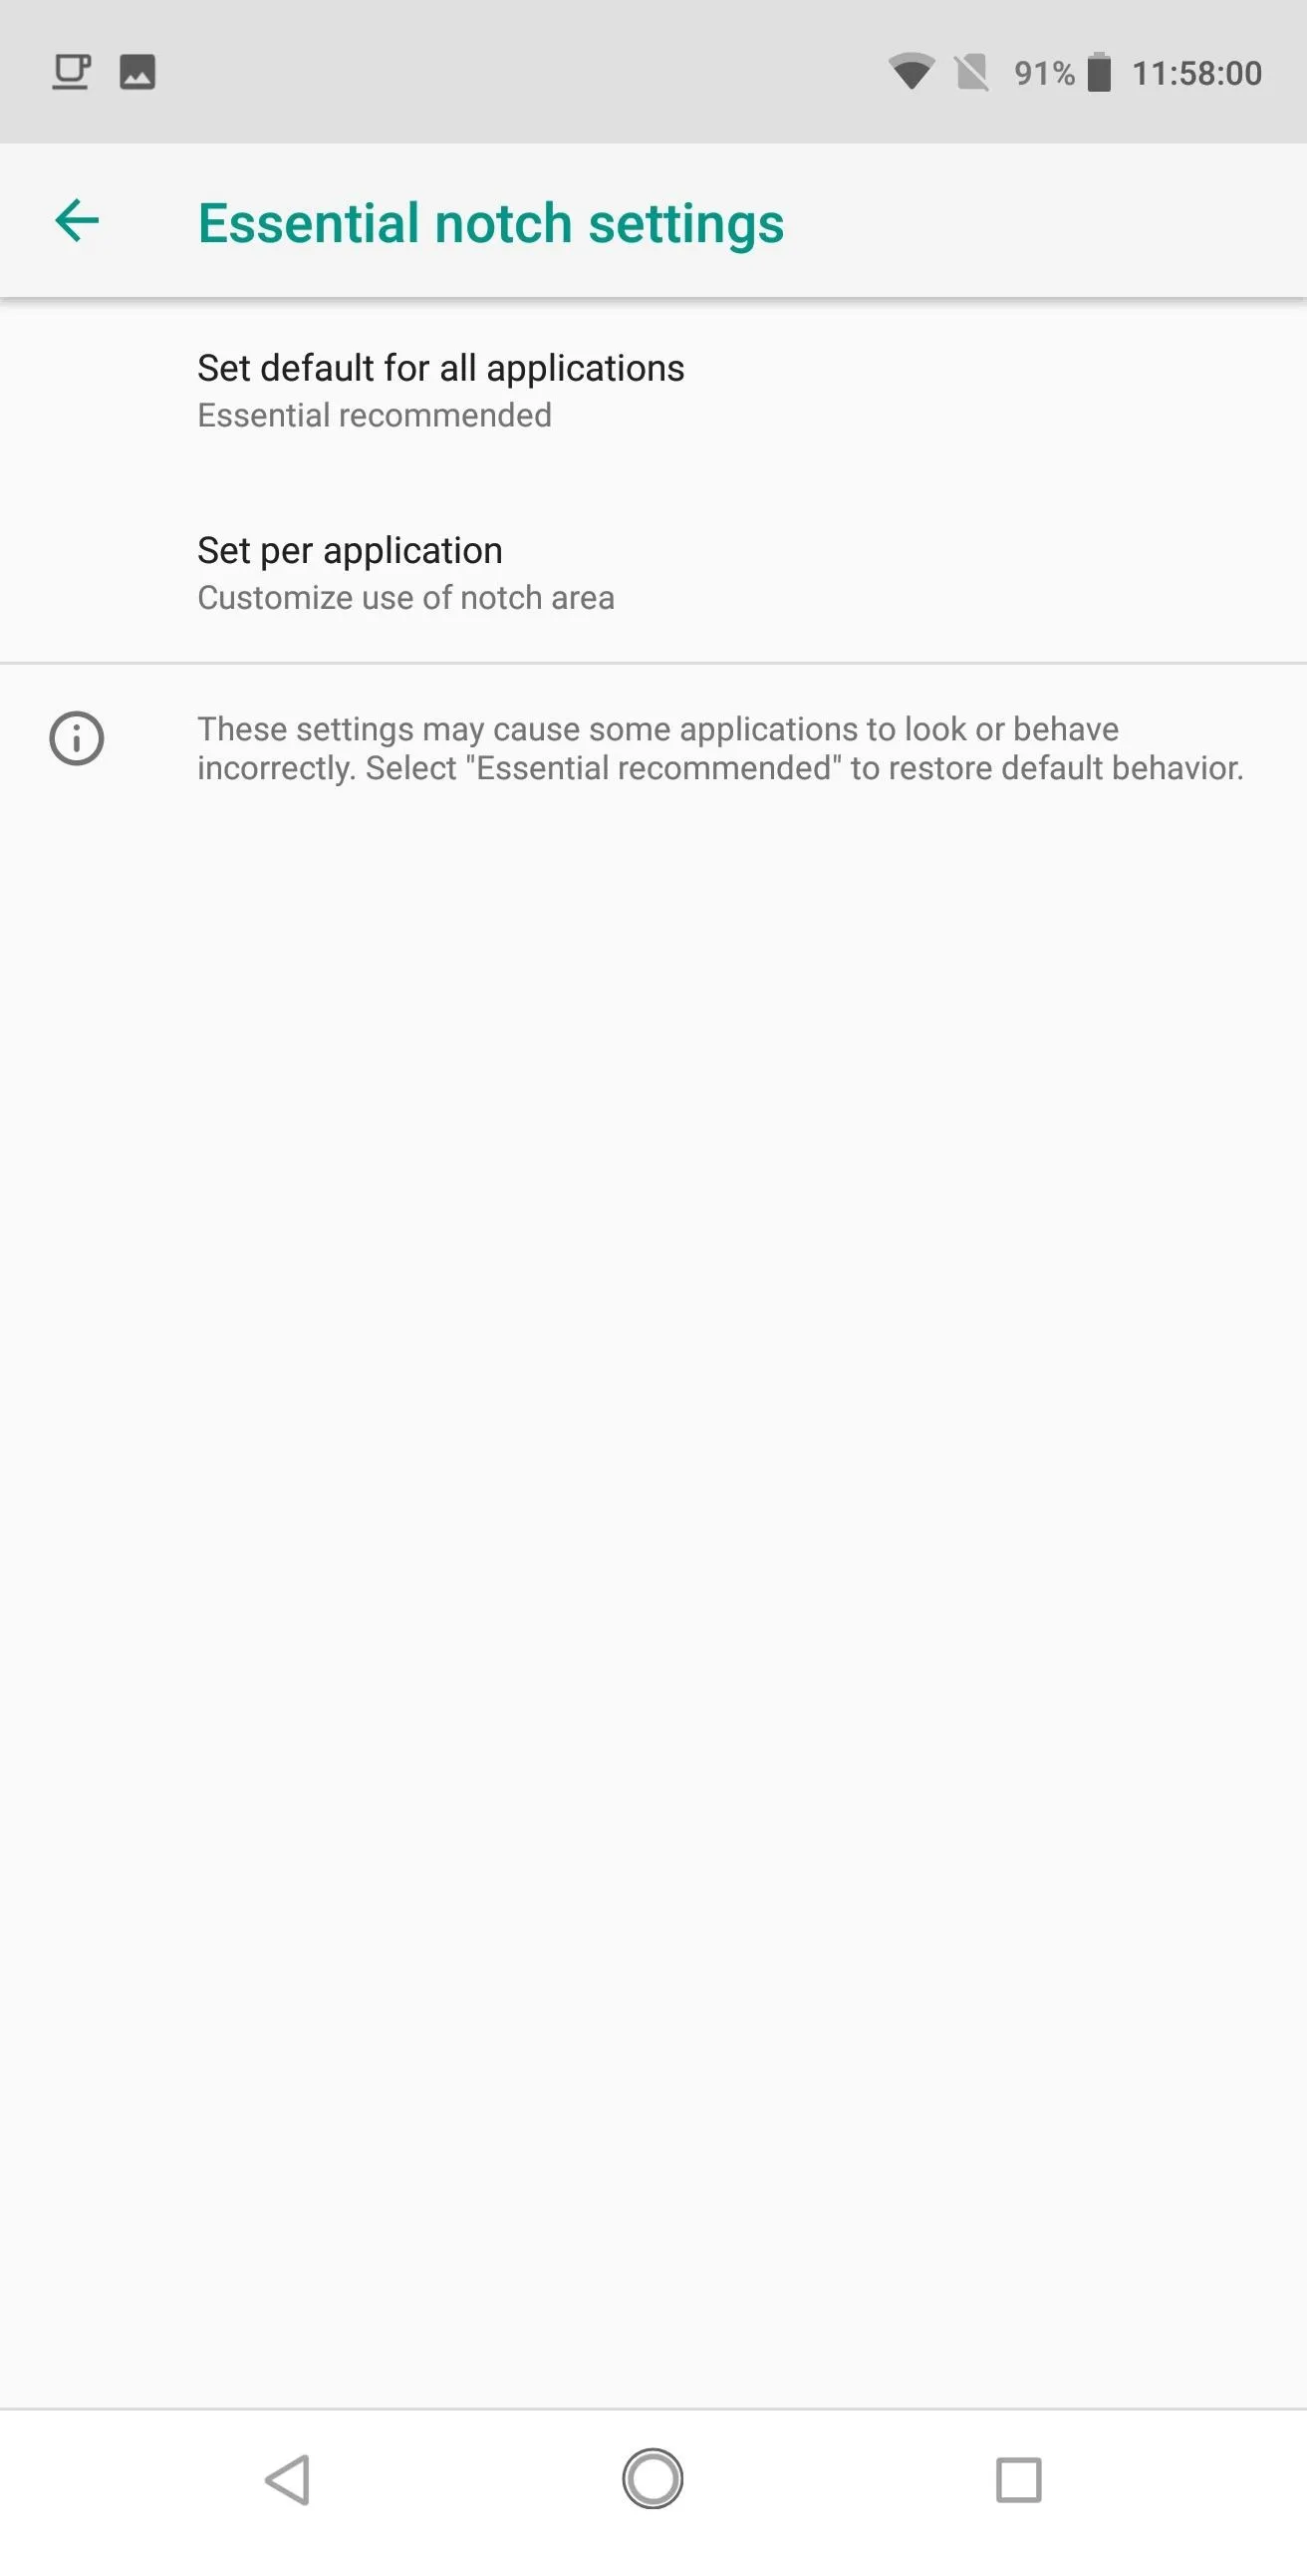Open Set default for all applications
1307x2551 pixels.
point(653,391)
